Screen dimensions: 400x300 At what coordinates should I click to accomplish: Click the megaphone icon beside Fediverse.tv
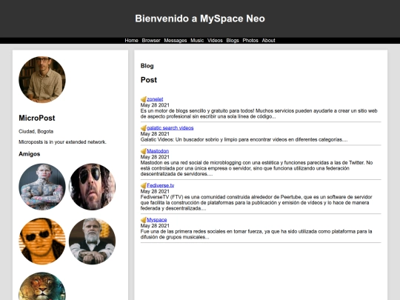coord(144,185)
